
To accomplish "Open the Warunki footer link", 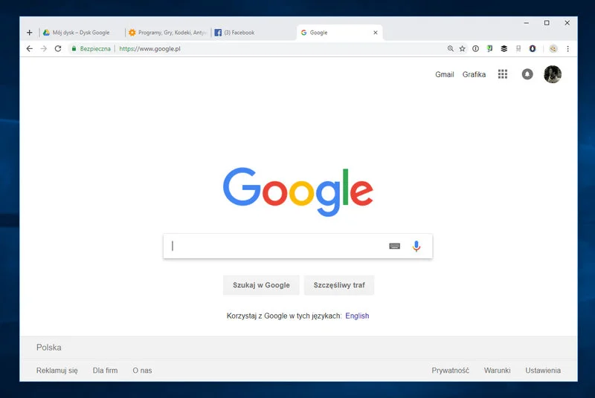I will point(497,371).
